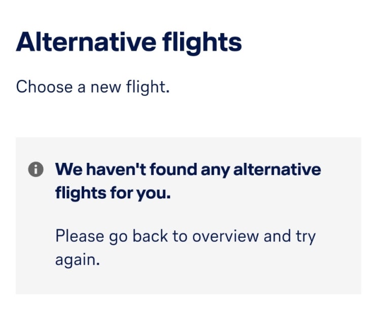
Task: Click the info icon in the notice
Action: [x=36, y=170]
